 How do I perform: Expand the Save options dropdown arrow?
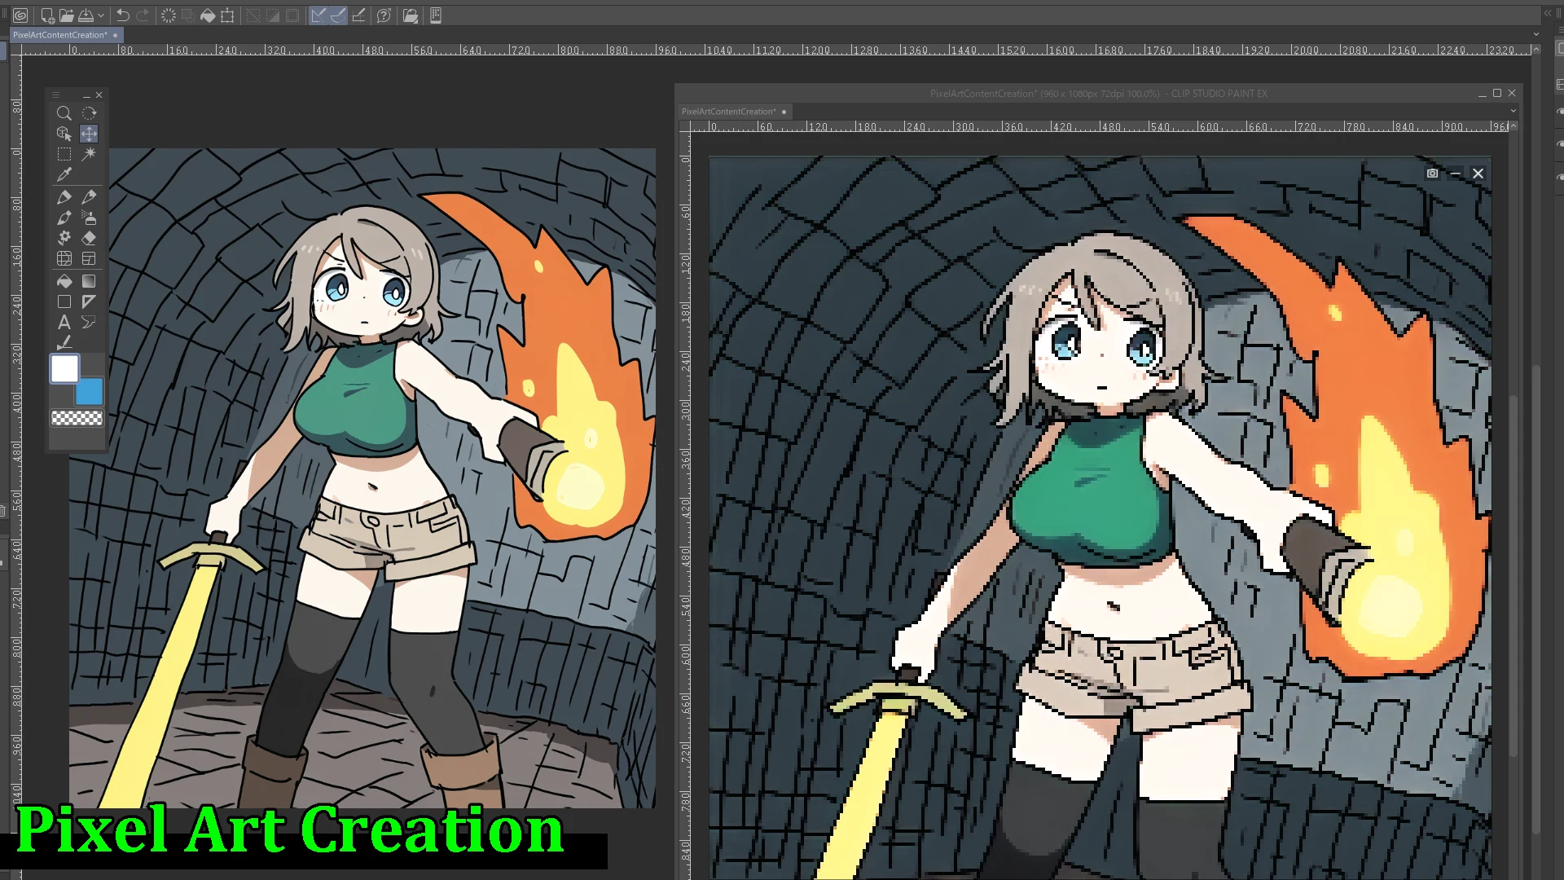[x=101, y=15]
